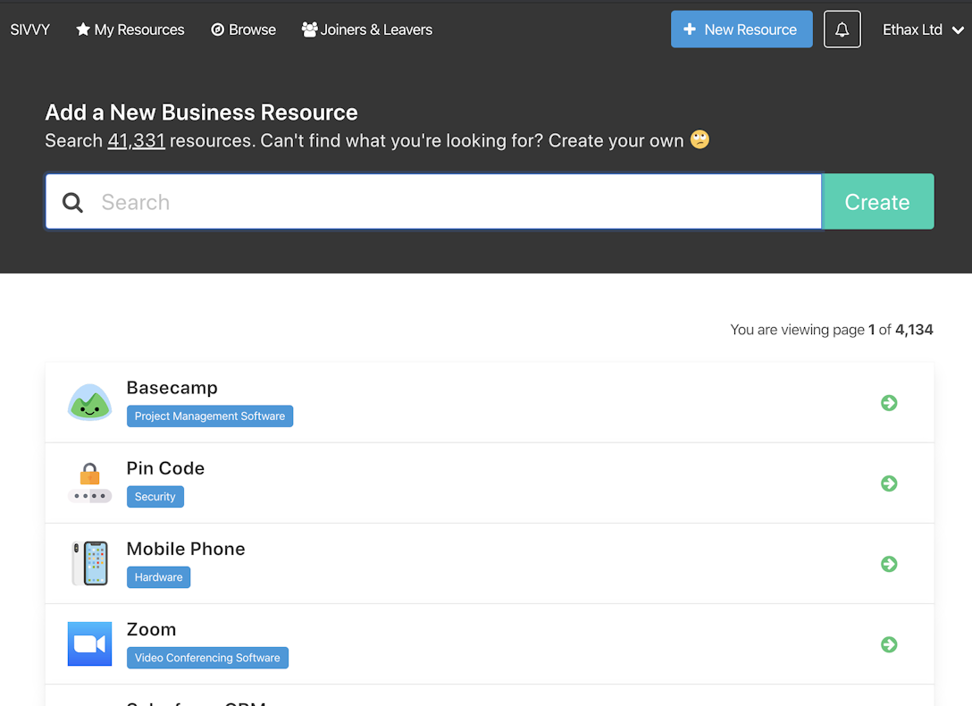Go to the Browse page
The height and width of the screenshot is (706, 972).
click(x=243, y=29)
